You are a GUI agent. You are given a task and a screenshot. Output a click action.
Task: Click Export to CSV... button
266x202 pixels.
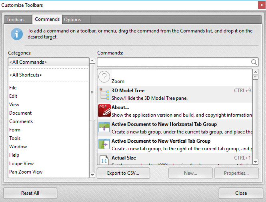pyautogui.click(x=123, y=173)
